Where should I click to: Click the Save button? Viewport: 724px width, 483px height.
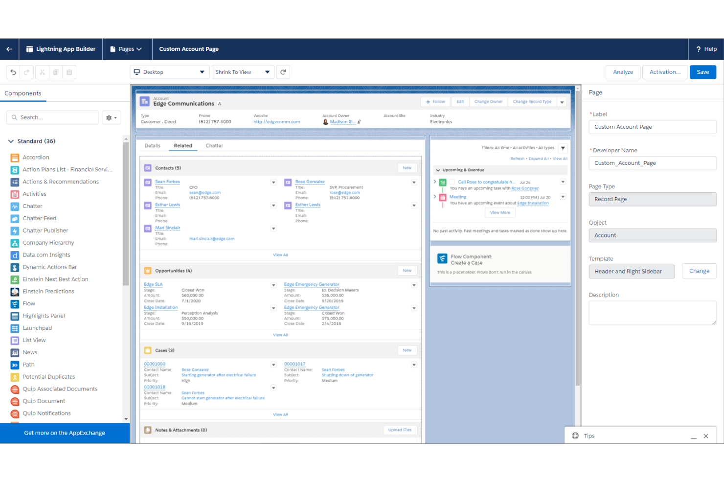pyautogui.click(x=703, y=72)
